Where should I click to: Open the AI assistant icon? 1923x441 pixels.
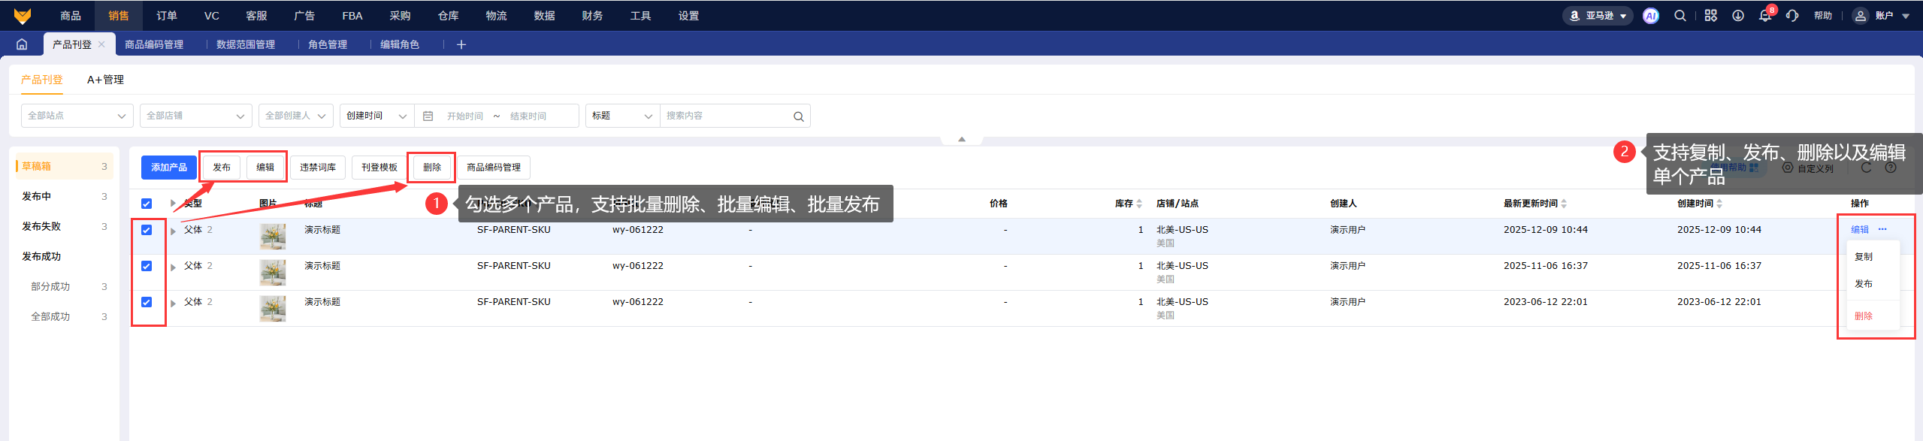point(1651,16)
